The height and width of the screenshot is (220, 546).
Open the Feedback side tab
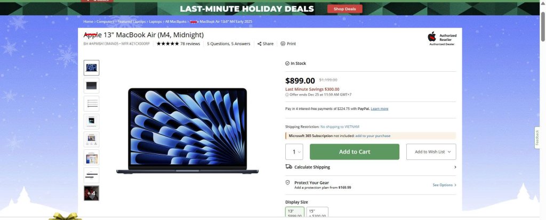(537, 138)
